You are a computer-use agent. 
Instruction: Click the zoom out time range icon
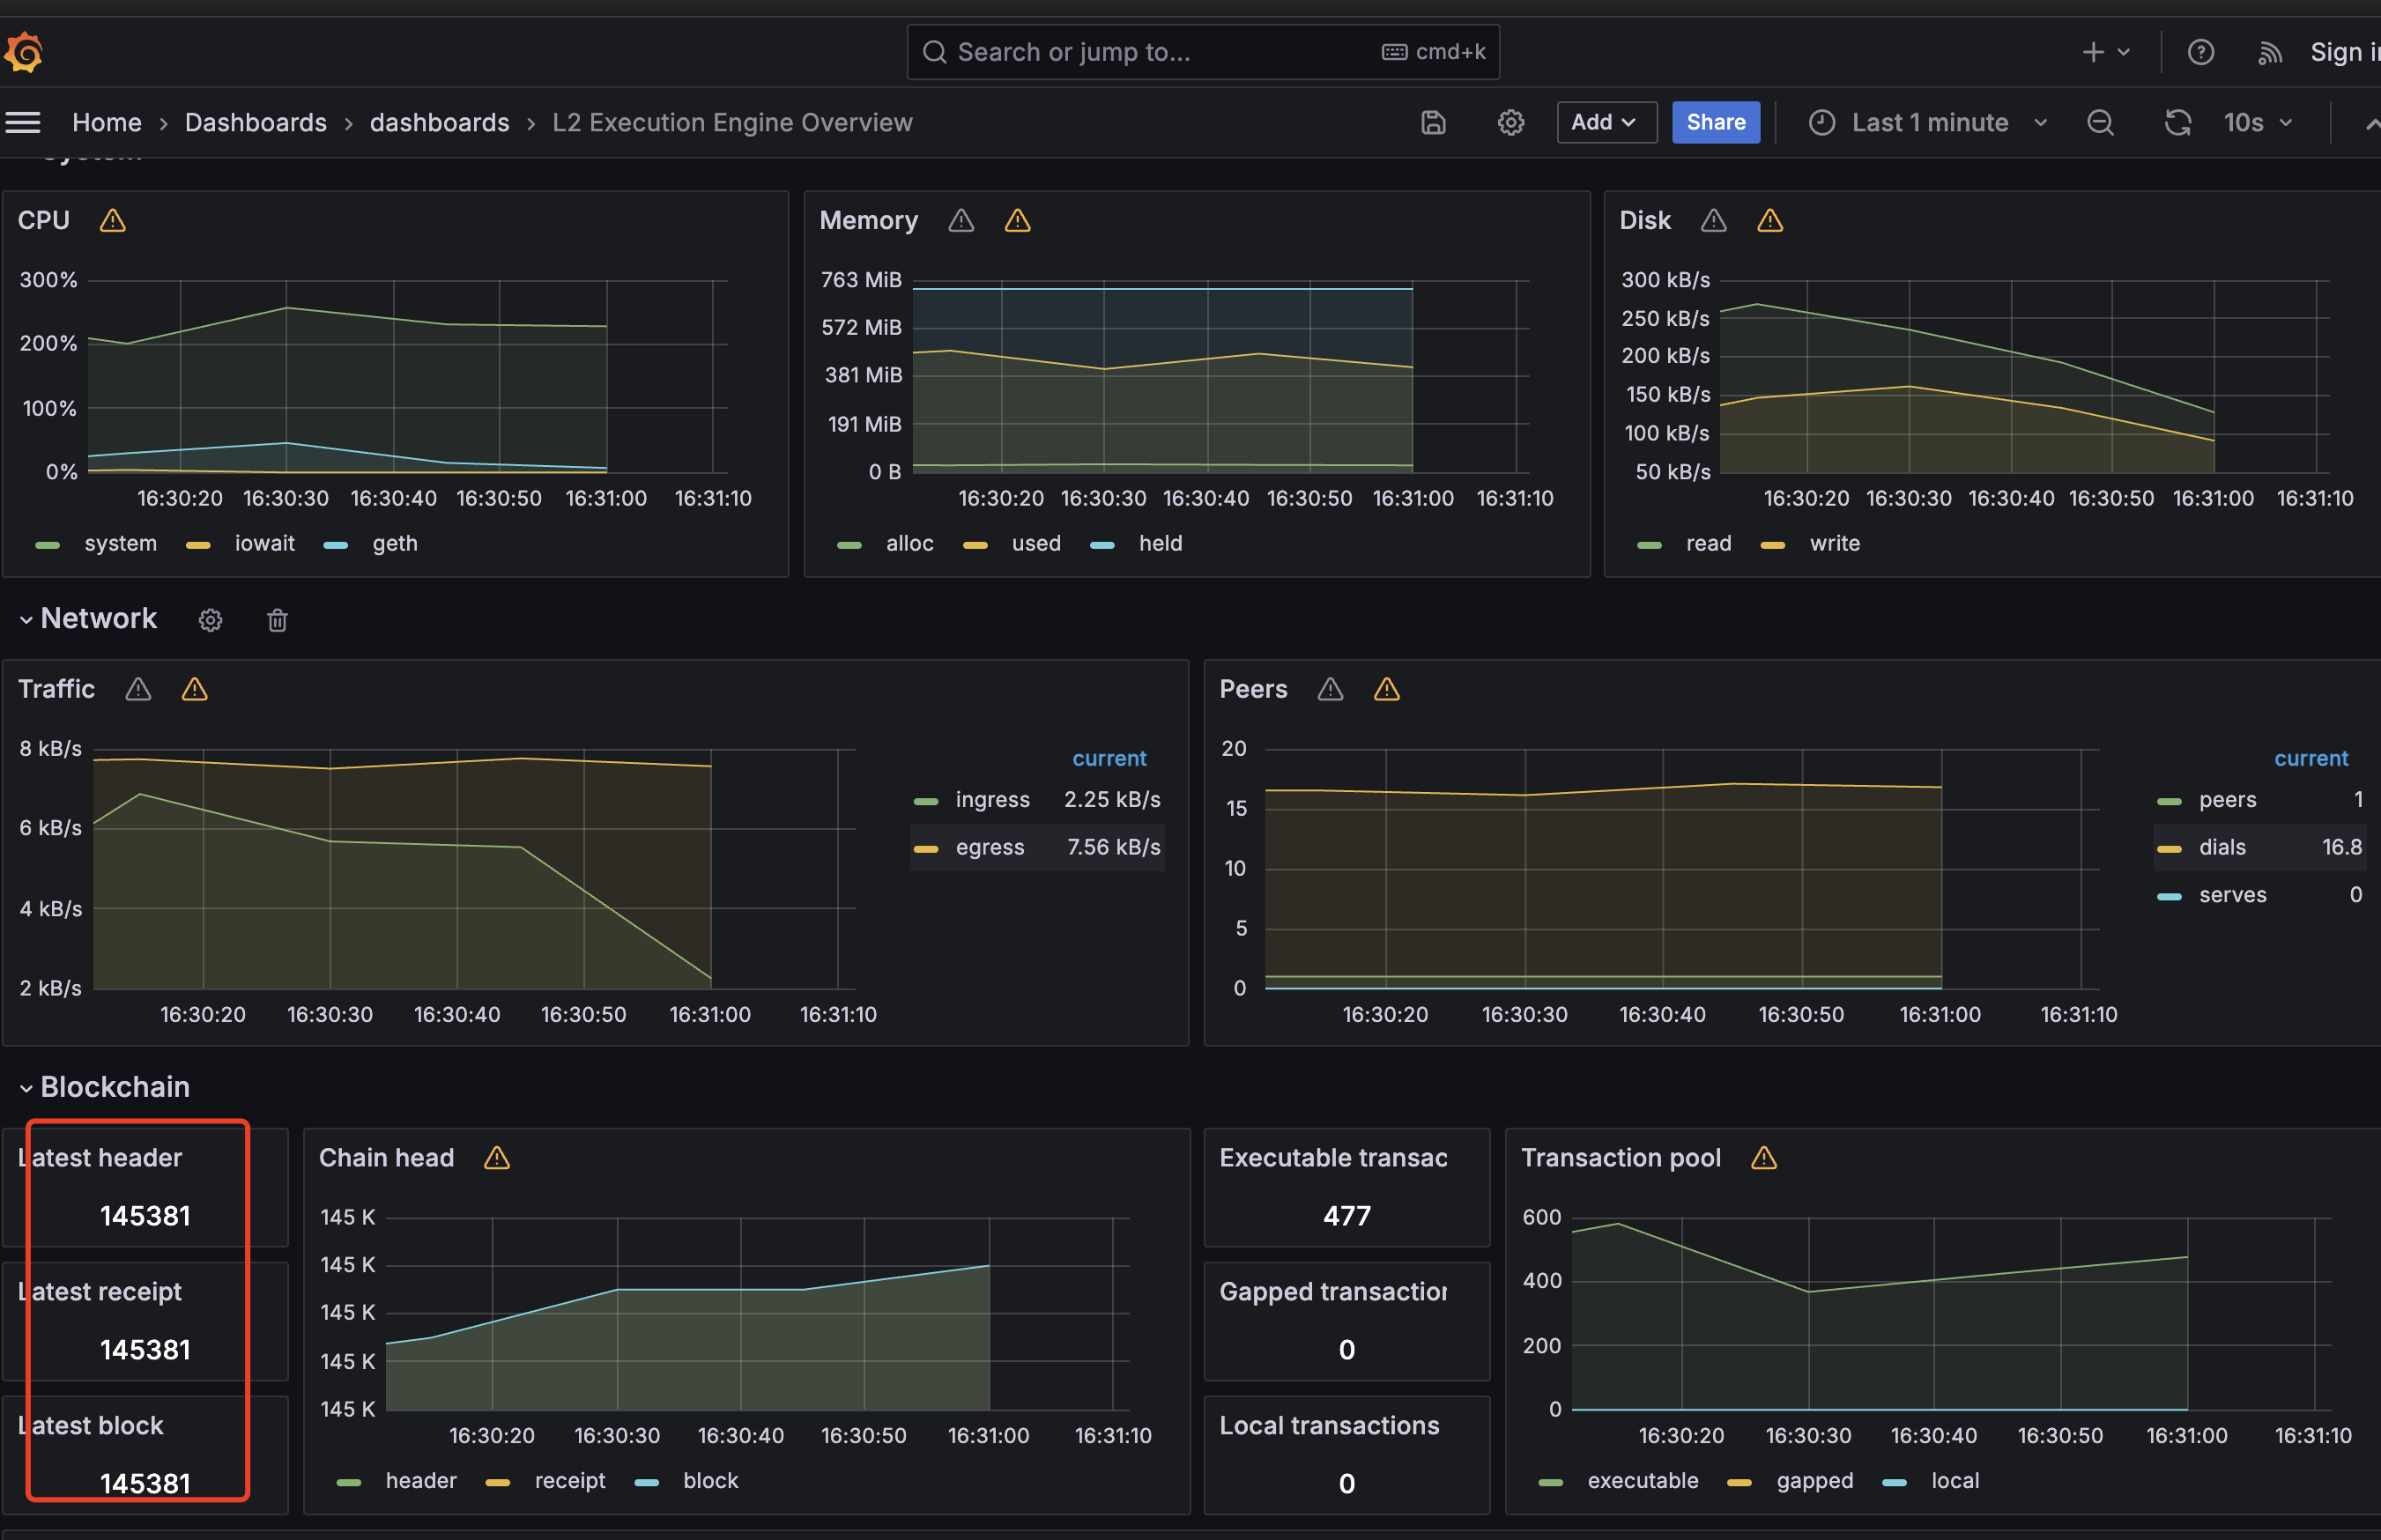tap(2100, 122)
